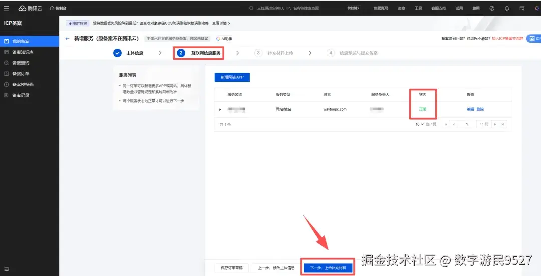
Task: Open the 工具 top menu
Action: (418, 8)
